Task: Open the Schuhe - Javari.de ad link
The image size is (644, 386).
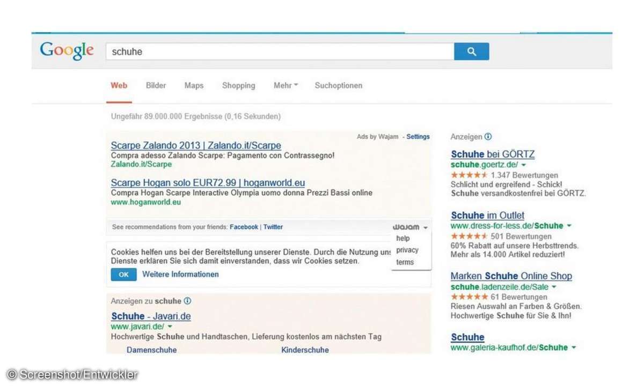Action: (151, 316)
